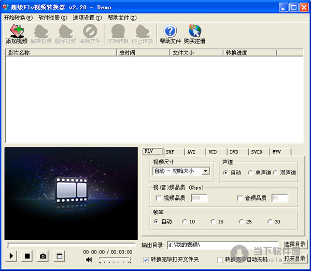This screenshot has height=271, width=311.
Task: Switch to the WMV tab
Action: 280,152
